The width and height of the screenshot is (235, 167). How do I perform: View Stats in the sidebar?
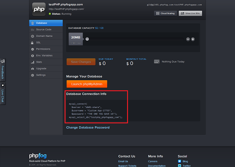pyautogui.click(x=46, y=62)
